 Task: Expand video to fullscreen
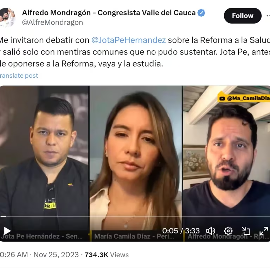coord(264,231)
